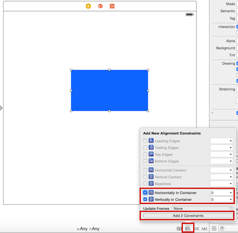Toggle Top Edges checkbox
Image resolution: width=238 pixels, height=233 pixels.
[145, 154]
